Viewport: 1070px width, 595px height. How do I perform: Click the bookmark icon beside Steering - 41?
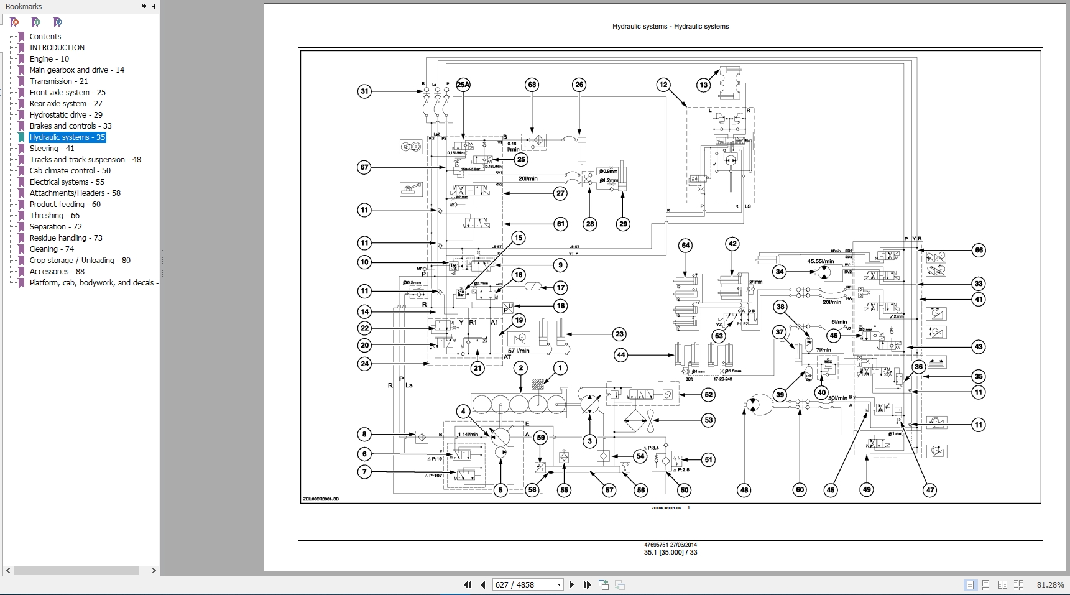coord(21,149)
